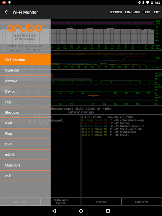Tap the red notification icon at top-left
Viewport: 162px width, 216px height.
(x=4, y=3)
